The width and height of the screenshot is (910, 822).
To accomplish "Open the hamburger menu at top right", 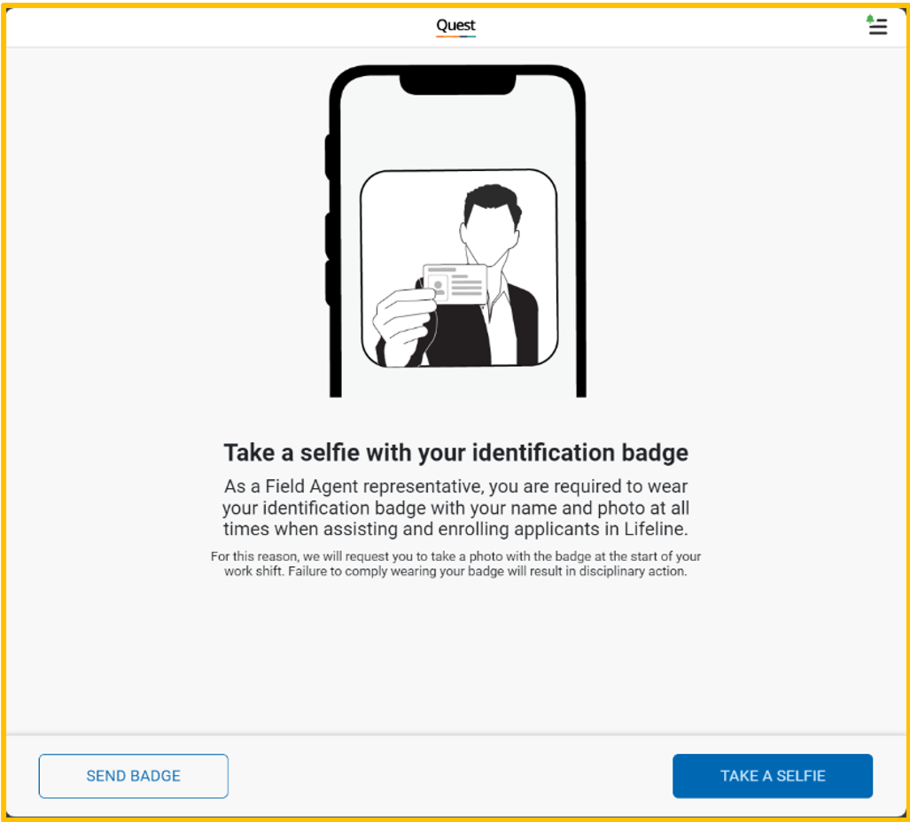I will pos(877,26).
